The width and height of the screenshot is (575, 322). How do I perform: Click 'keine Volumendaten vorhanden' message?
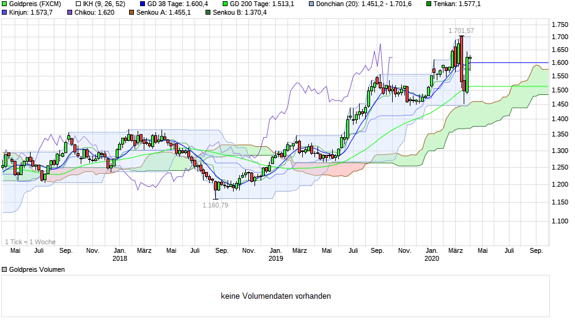coord(276,296)
